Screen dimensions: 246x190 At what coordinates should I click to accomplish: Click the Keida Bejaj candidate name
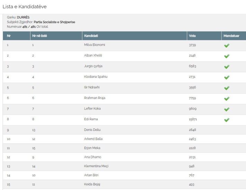coord(92,184)
